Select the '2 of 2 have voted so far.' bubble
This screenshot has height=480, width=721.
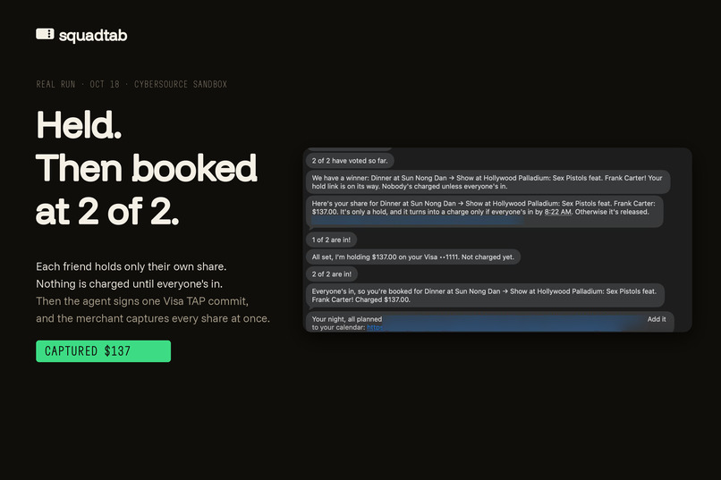pos(350,161)
